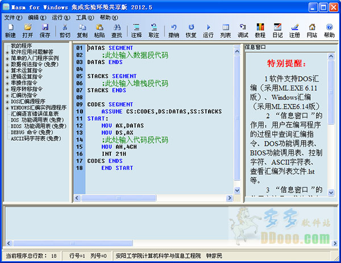The height and width of the screenshot is (263, 341).
Task: Click the 当前程序总行数 status bar entry
Action: 31,256
